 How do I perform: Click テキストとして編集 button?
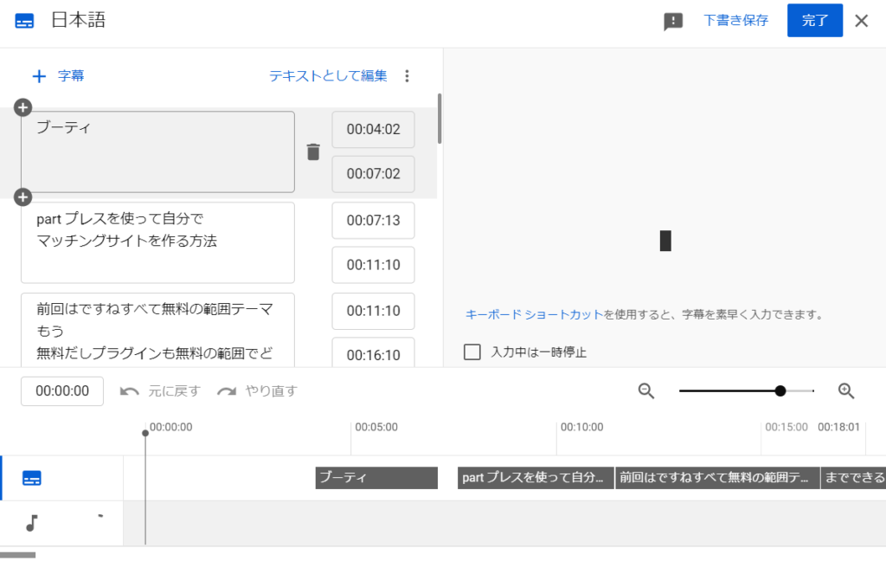pyautogui.click(x=328, y=76)
